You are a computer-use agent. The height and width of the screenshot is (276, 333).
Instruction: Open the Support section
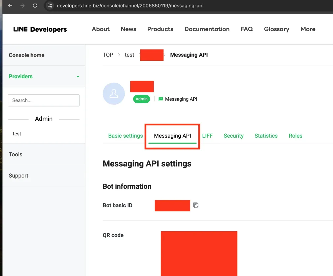(x=18, y=175)
